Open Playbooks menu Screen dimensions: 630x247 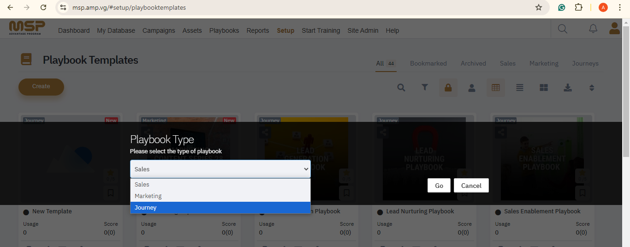(x=224, y=30)
